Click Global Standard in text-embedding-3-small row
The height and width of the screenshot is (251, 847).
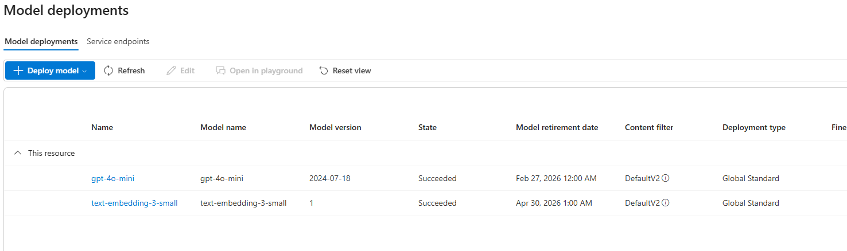[751, 203]
